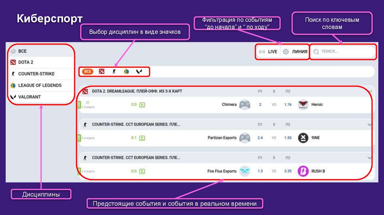Collapse the Partizan Esports match section

tap(369, 124)
